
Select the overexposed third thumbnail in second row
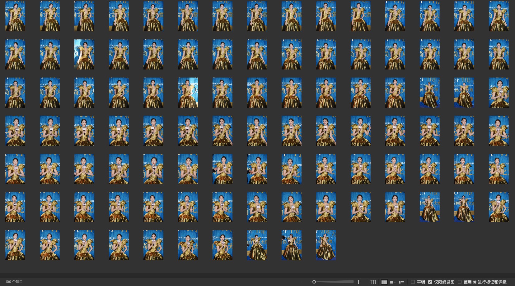pyautogui.click(x=84, y=54)
